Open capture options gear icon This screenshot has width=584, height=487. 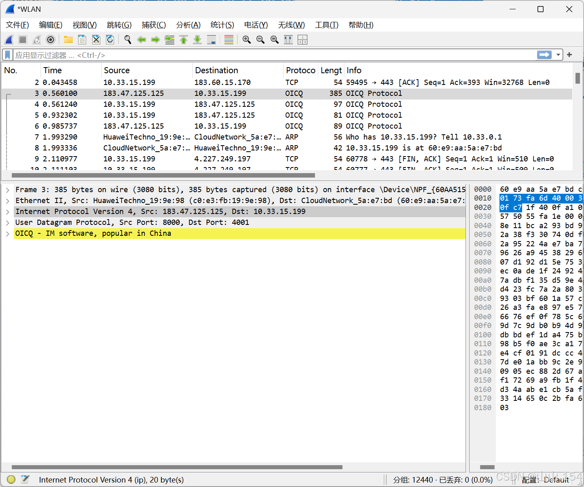coord(51,40)
